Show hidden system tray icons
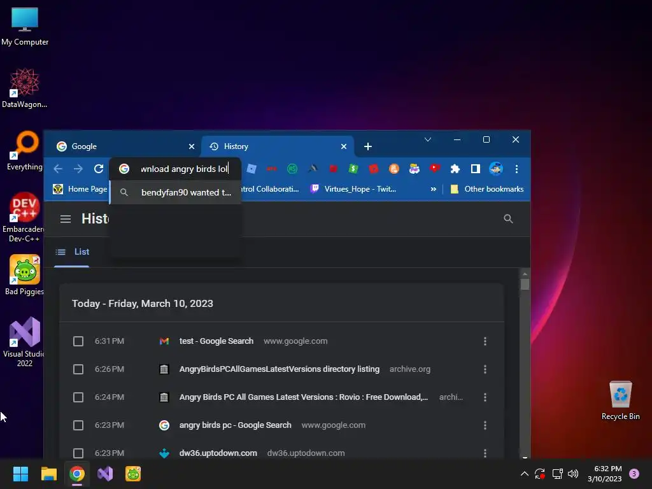 pos(525,474)
